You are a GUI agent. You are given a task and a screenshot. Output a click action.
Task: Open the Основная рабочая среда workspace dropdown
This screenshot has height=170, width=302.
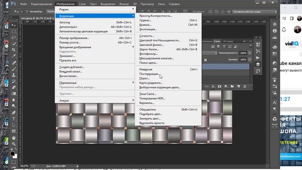point(254,12)
